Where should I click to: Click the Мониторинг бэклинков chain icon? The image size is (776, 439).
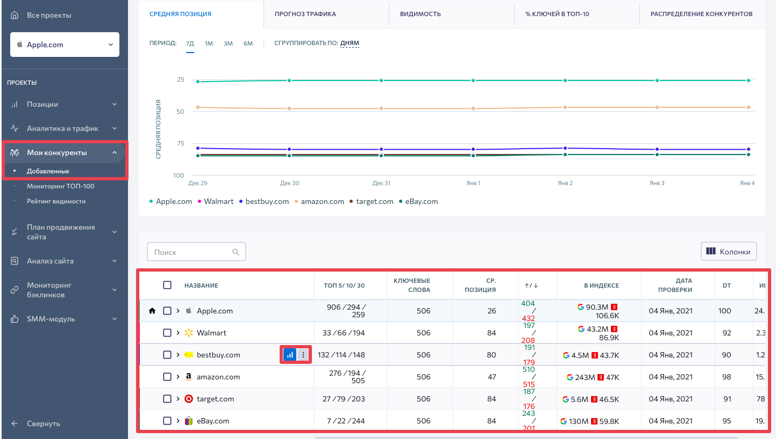tap(15, 290)
